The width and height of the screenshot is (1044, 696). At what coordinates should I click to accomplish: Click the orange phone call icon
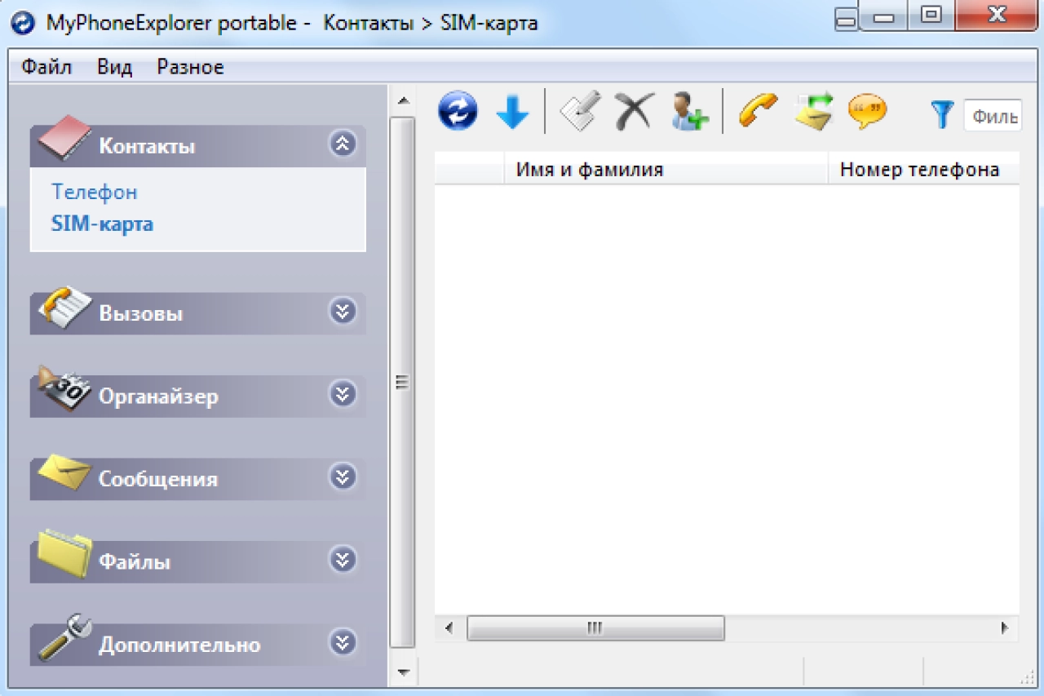pyautogui.click(x=758, y=110)
